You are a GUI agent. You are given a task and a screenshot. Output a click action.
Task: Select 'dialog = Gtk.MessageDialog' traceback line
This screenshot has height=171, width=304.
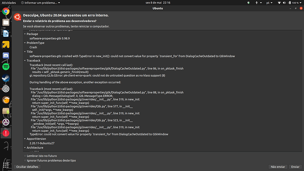(x=73, y=96)
